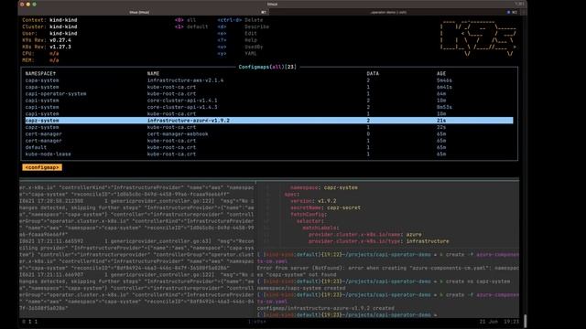Select capa-system kube-root-ca.crt row aged 6m41s
Viewport: 586px width, 329px height.
pos(269,87)
